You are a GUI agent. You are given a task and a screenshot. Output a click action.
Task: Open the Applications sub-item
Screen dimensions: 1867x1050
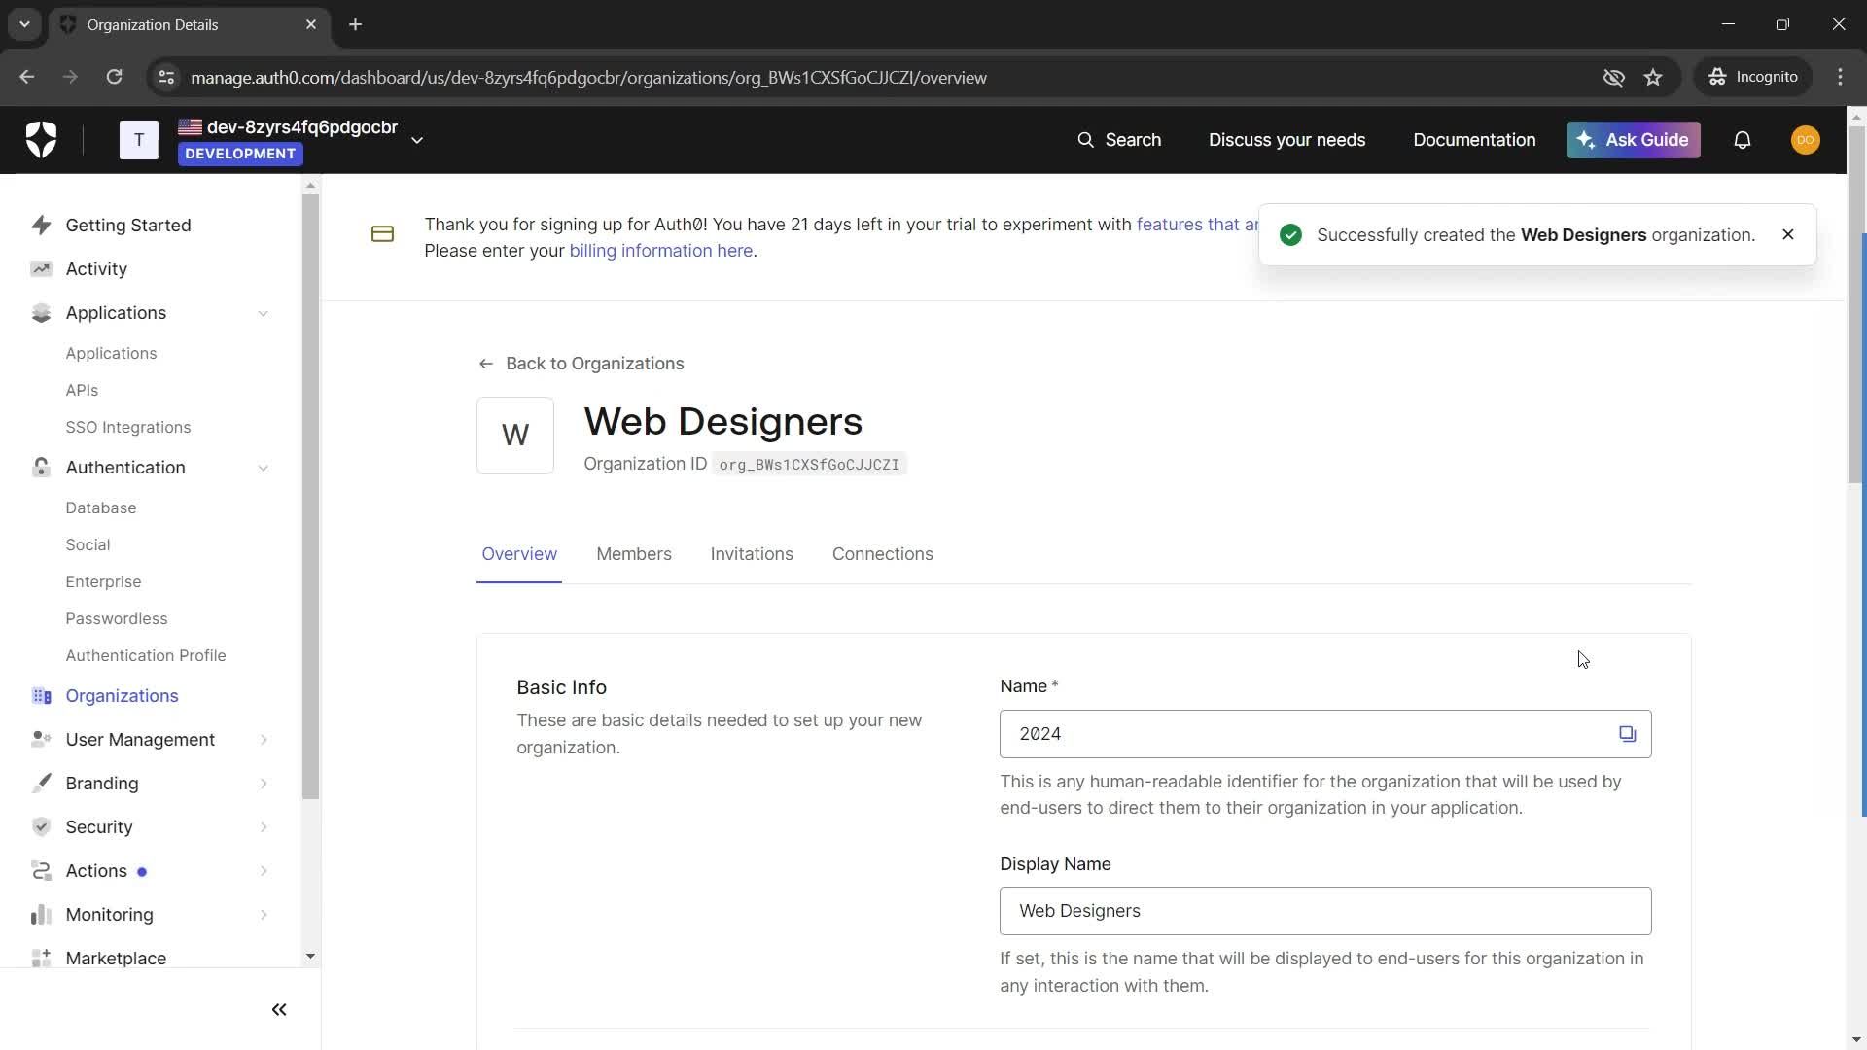(x=111, y=353)
